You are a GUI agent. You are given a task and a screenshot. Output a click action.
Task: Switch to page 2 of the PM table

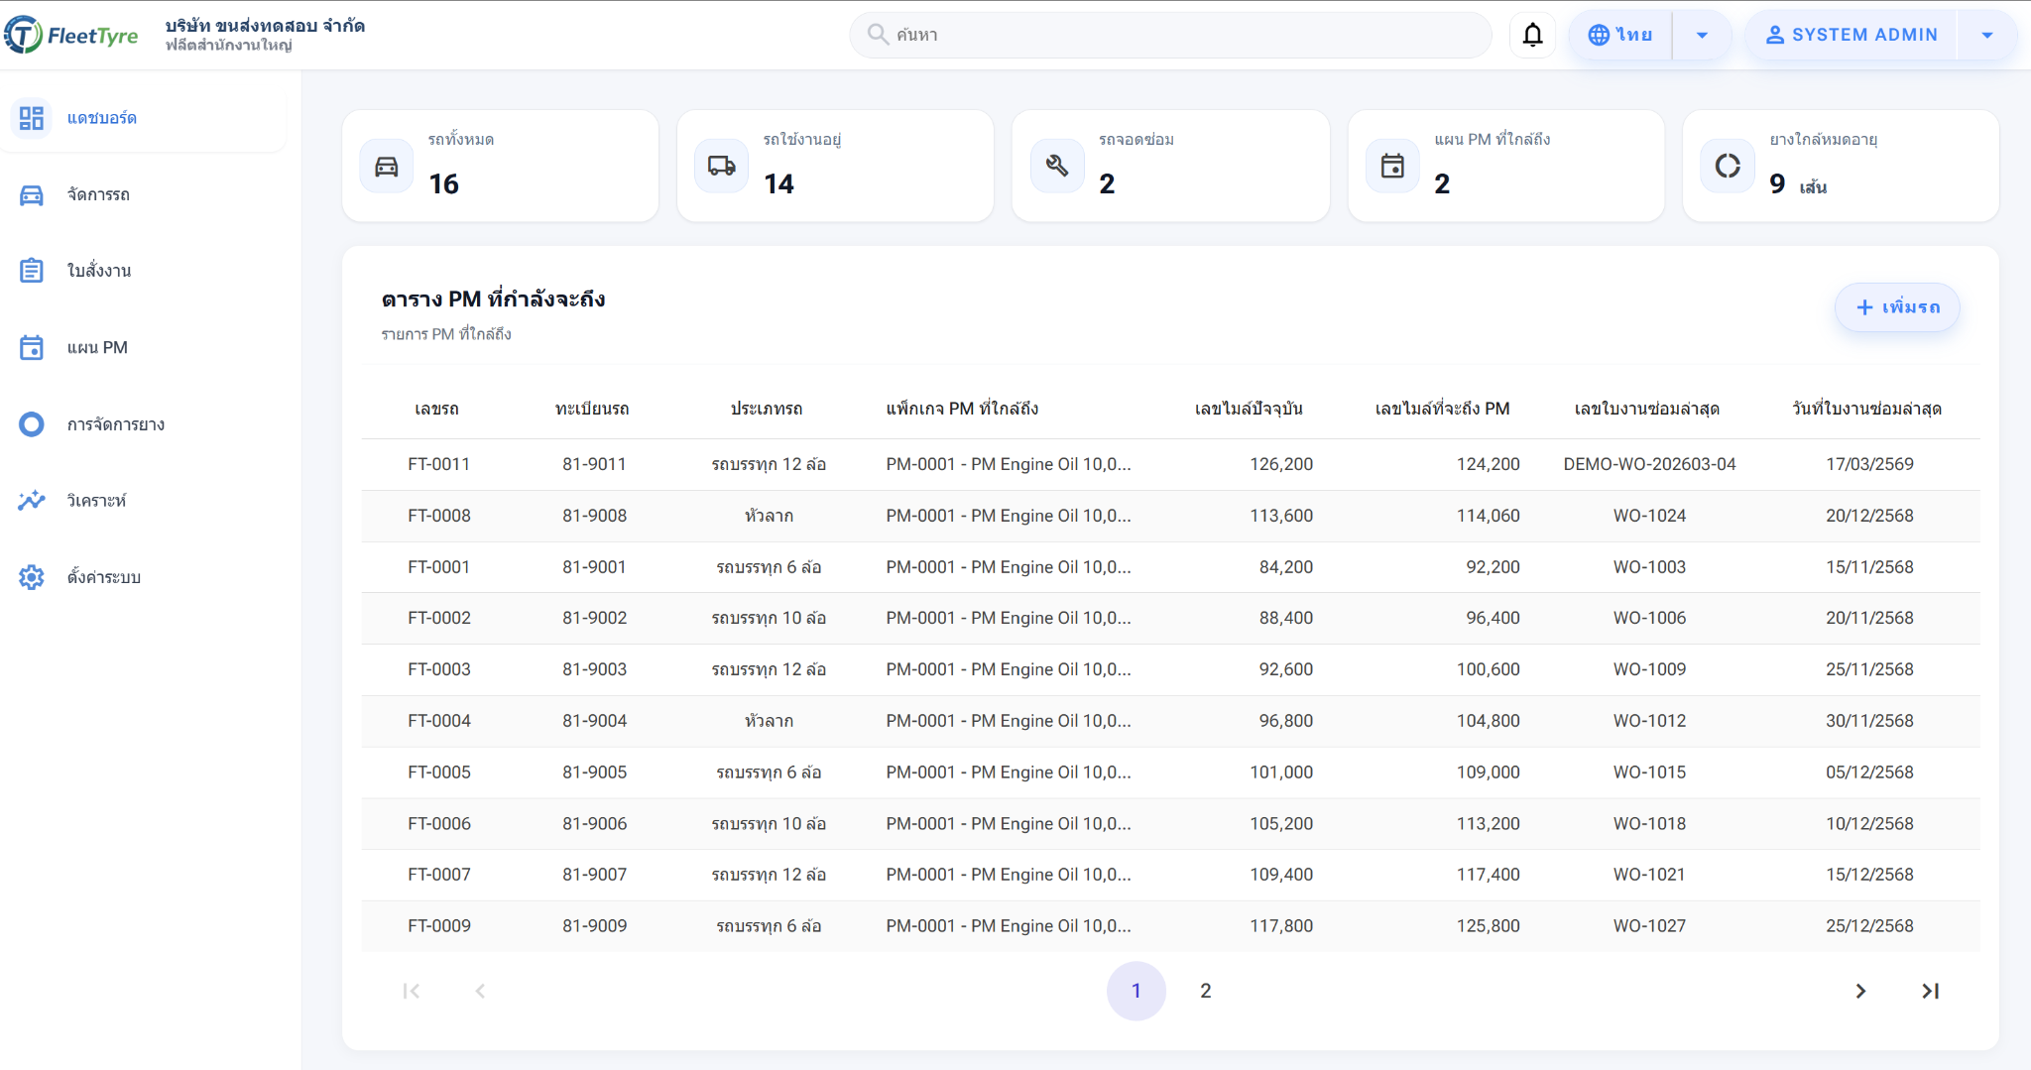1205,990
